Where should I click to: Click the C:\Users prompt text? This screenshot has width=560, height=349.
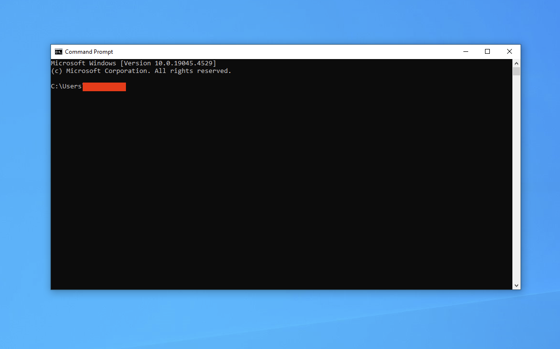(x=66, y=86)
